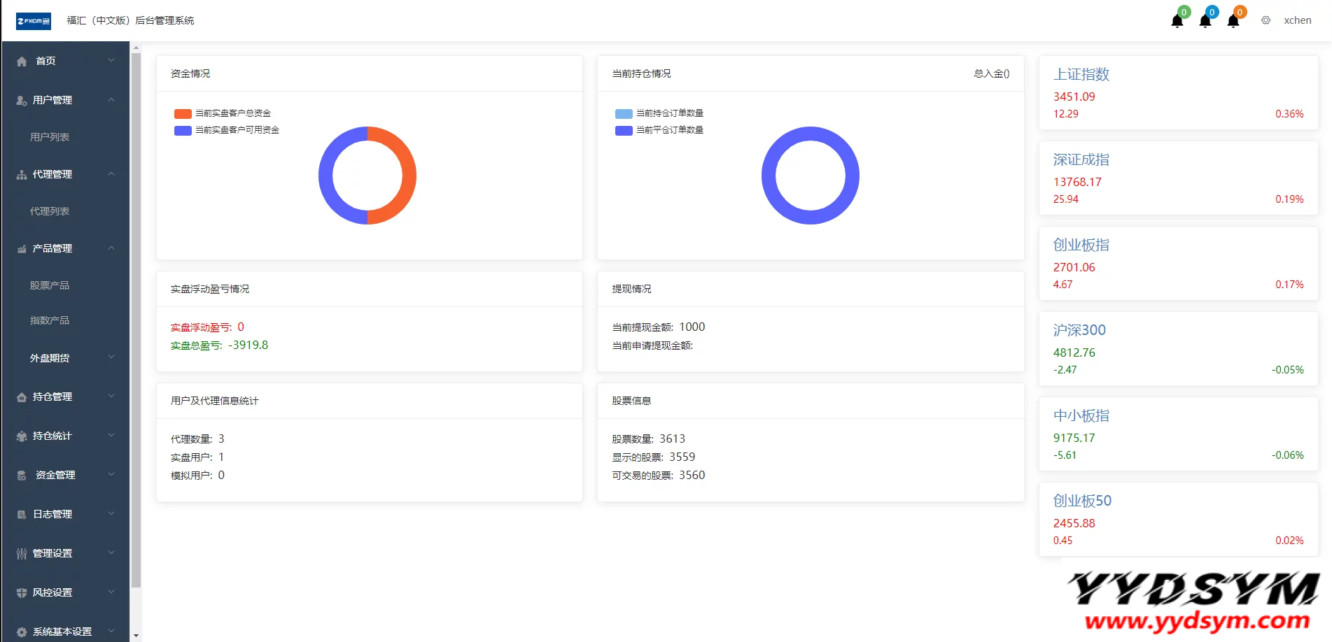The height and width of the screenshot is (642, 1332).
Task: Click the sidebar scroll down arrow
Action: tap(136, 636)
